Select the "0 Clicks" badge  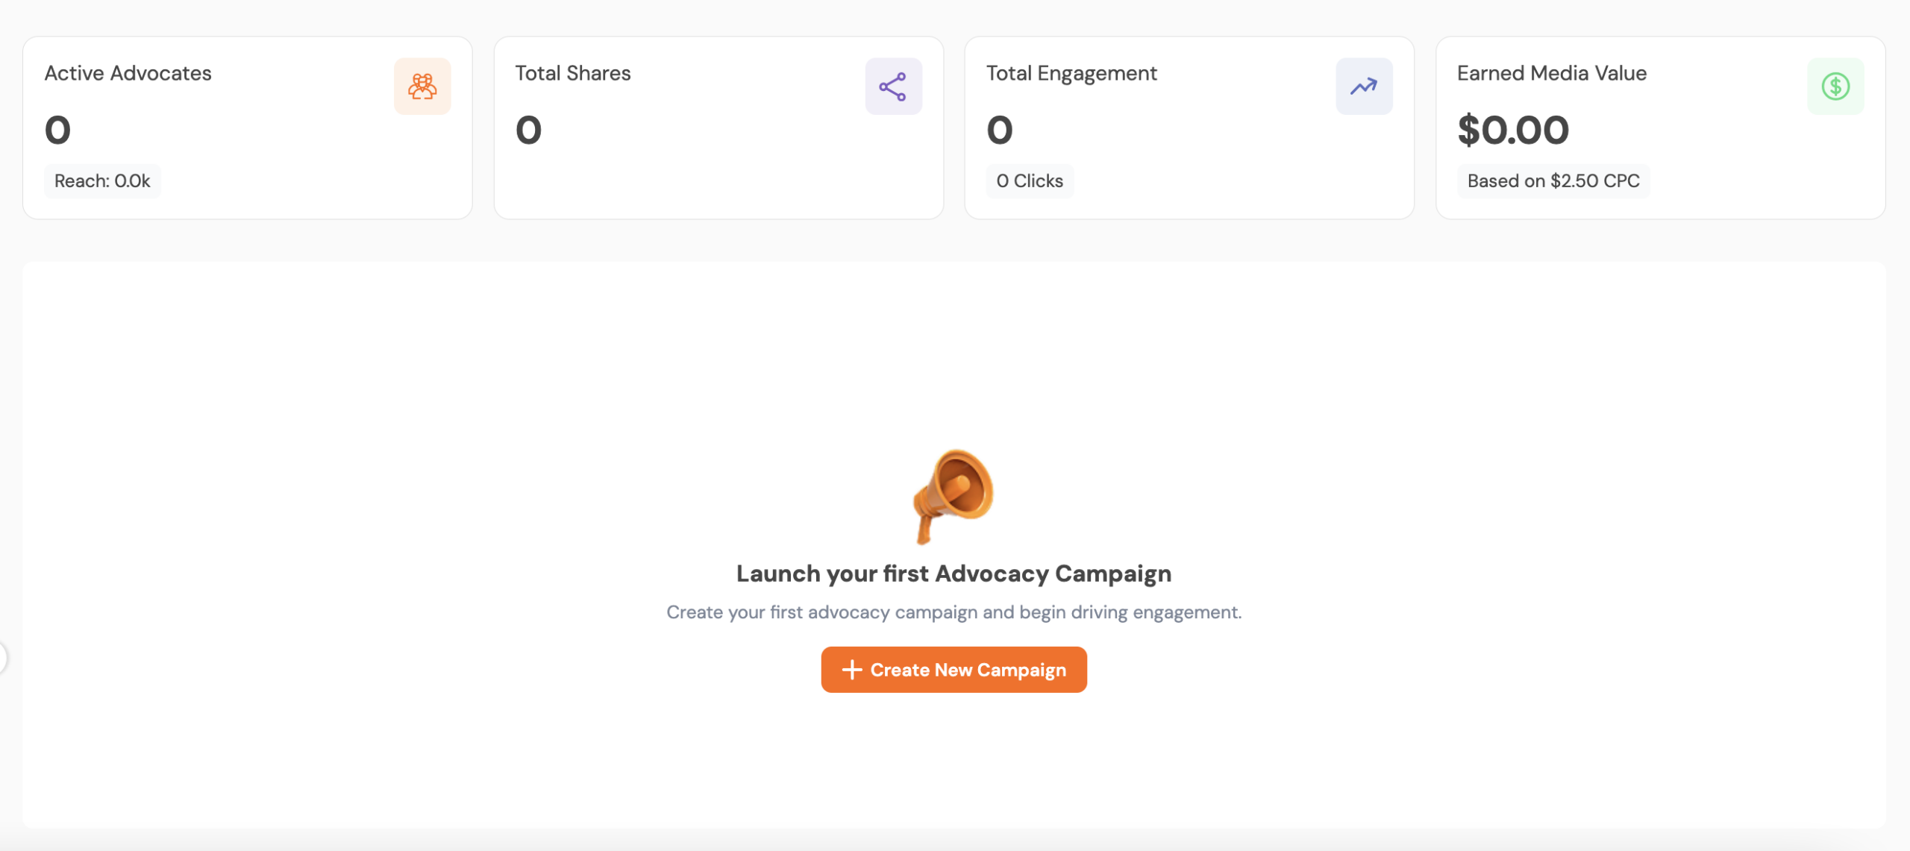(1030, 180)
